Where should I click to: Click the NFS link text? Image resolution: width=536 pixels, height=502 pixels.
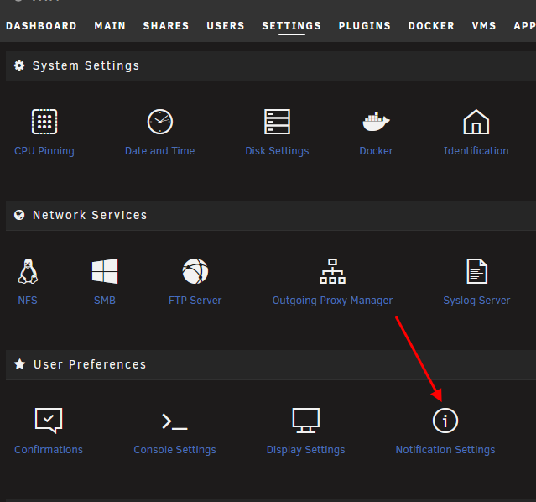[28, 301]
